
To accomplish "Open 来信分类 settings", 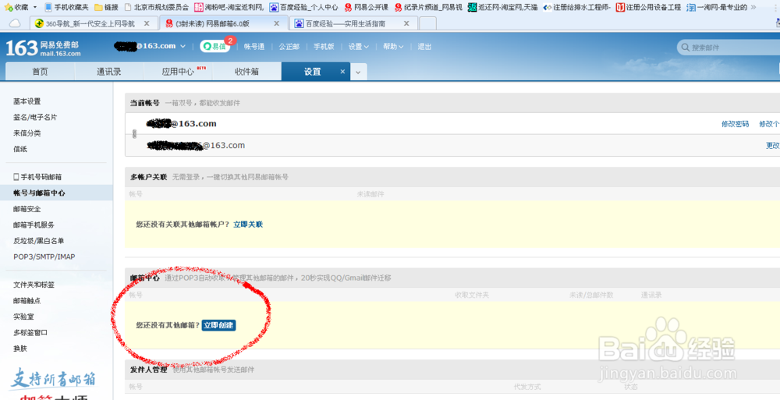I will pyautogui.click(x=27, y=133).
